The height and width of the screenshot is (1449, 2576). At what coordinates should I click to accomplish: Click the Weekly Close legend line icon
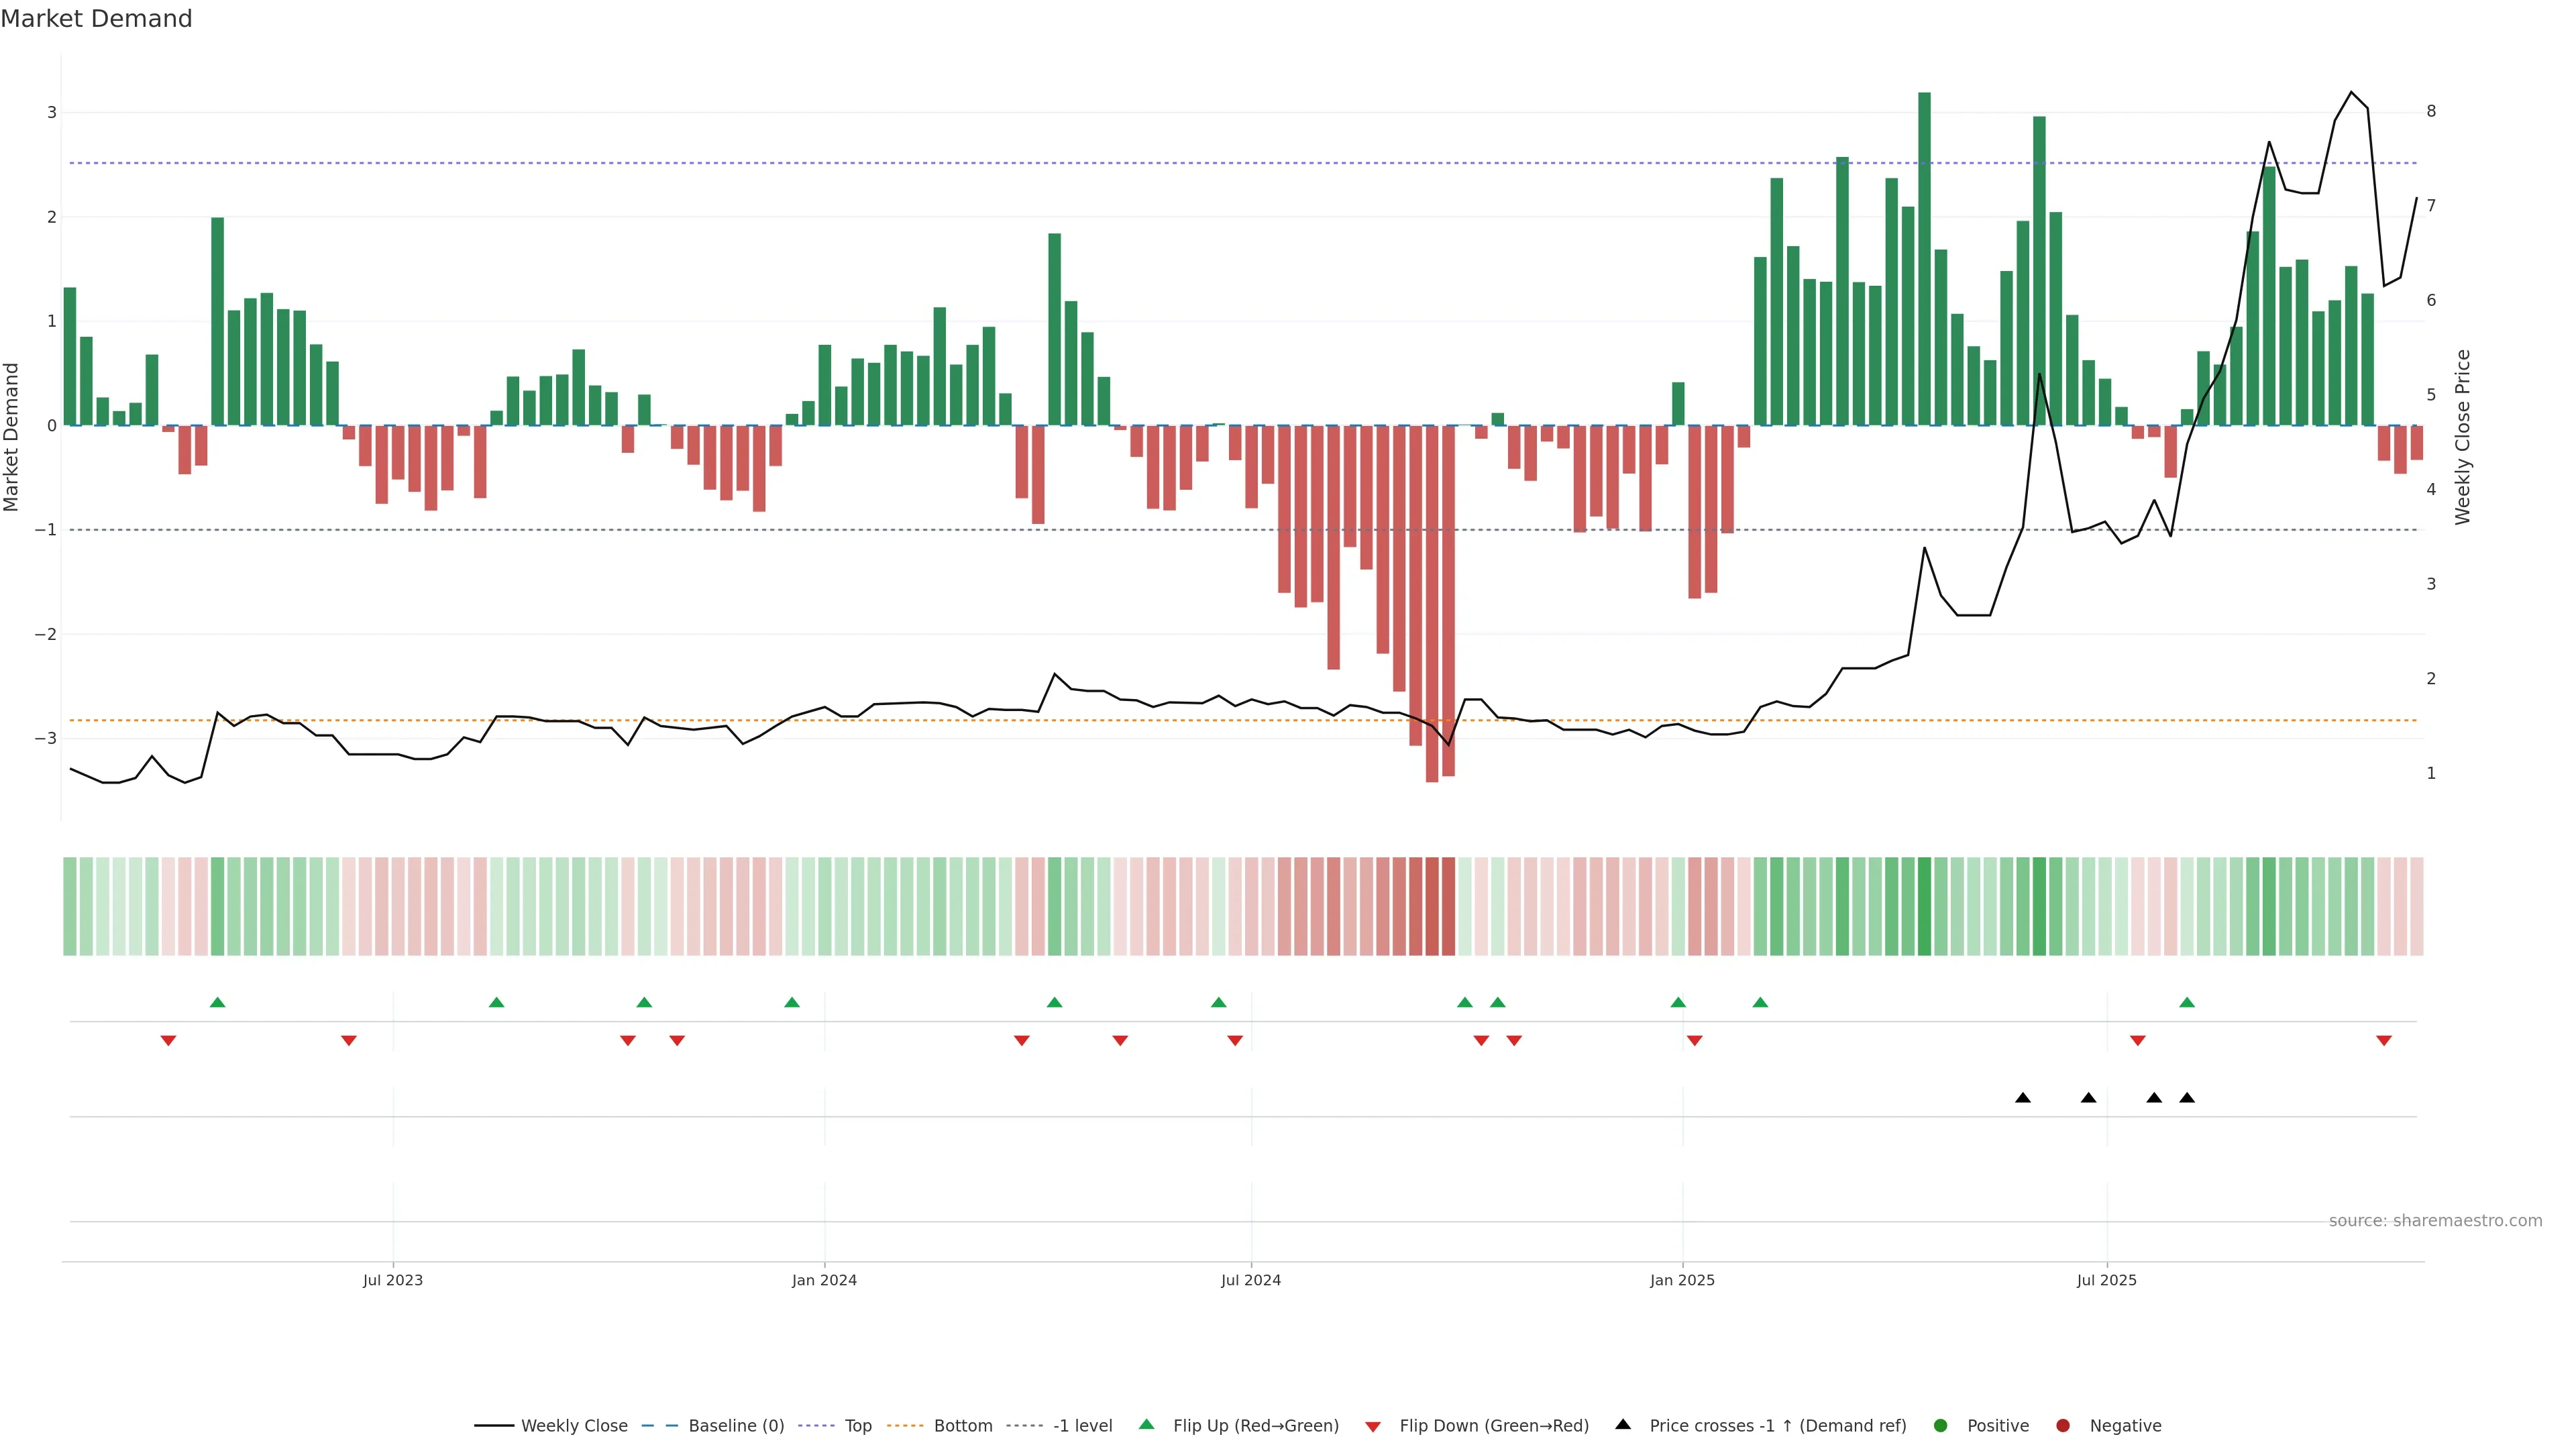494,1425
